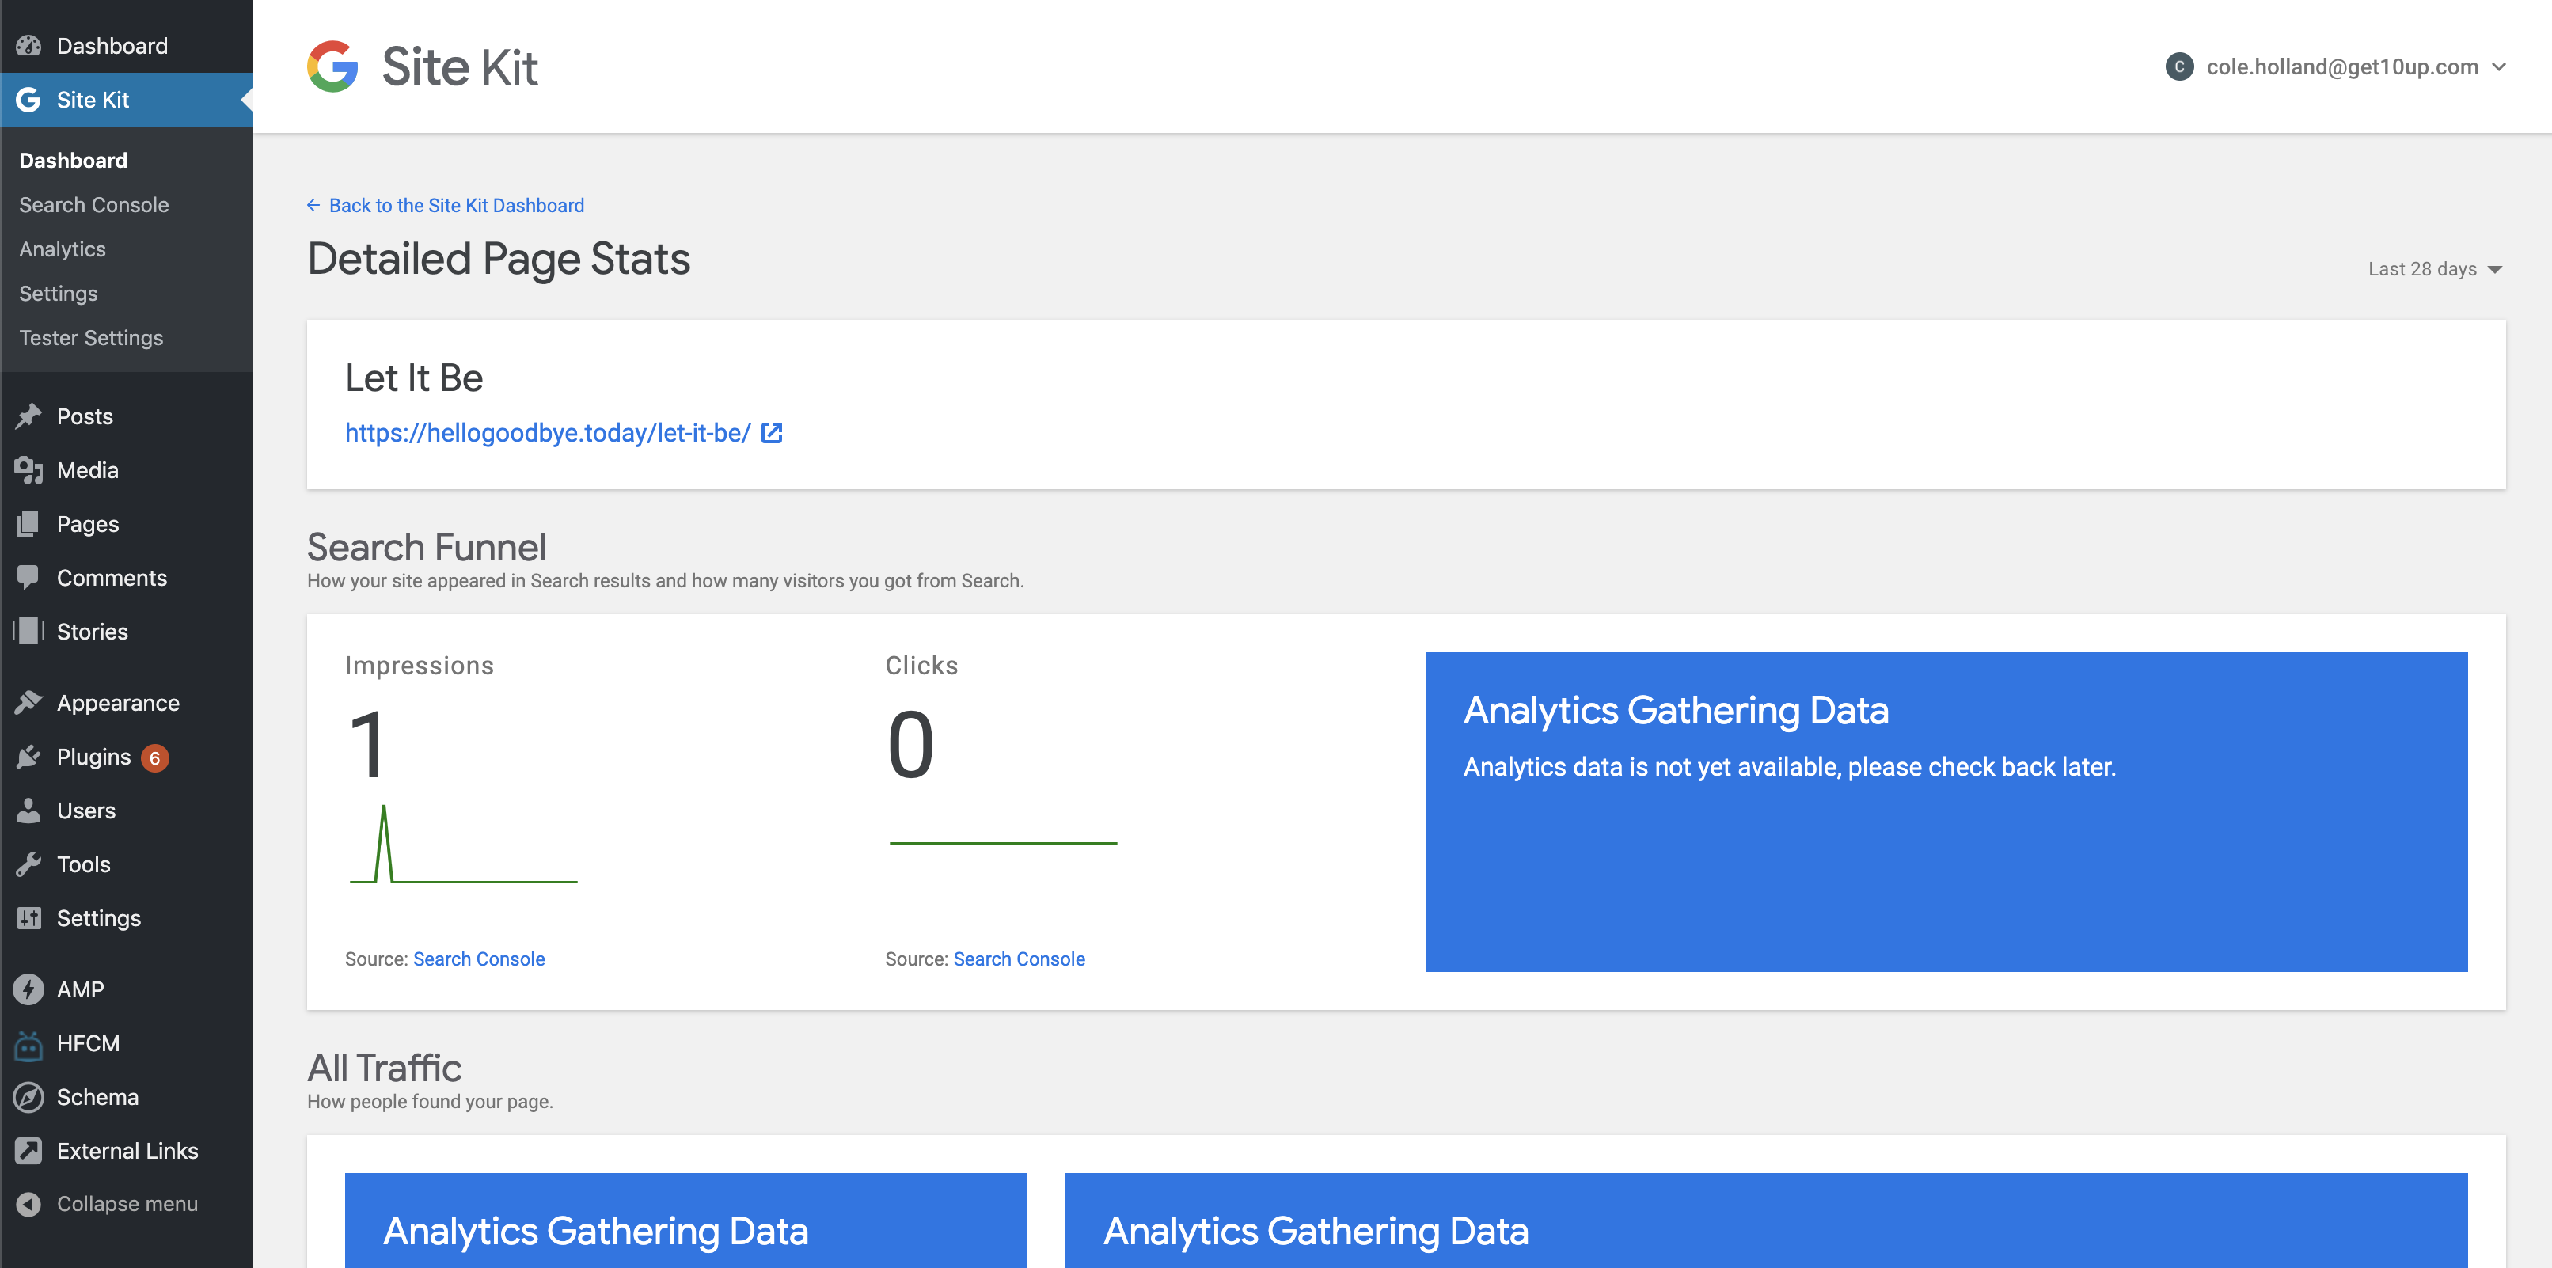Click Search Console source link under Clicks

1019,959
